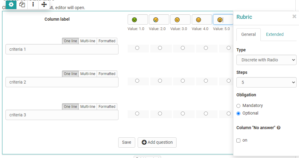
Task: Select criteria 2 radio for value 1.0
Action: pyautogui.click(x=137, y=81)
